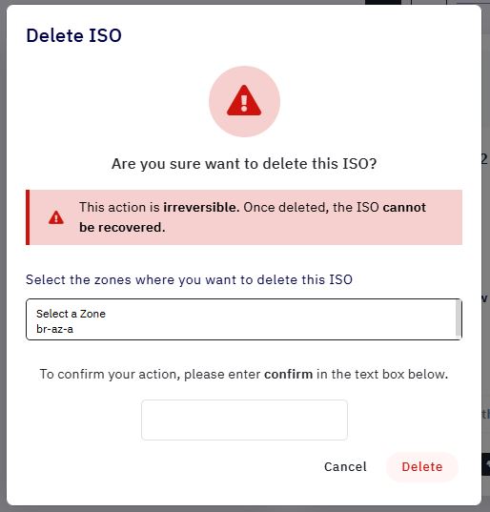Click the 'Are you sure want to delete this ISO?' text
The height and width of the screenshot is (512, 490).
click(244, 164)
